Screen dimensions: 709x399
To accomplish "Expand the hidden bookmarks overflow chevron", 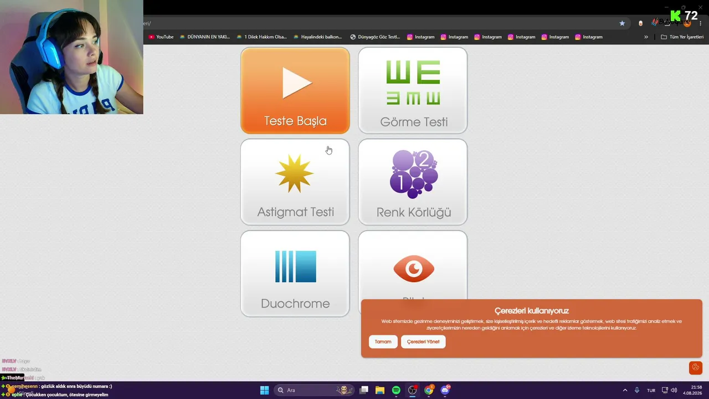I will click(646, 37).
